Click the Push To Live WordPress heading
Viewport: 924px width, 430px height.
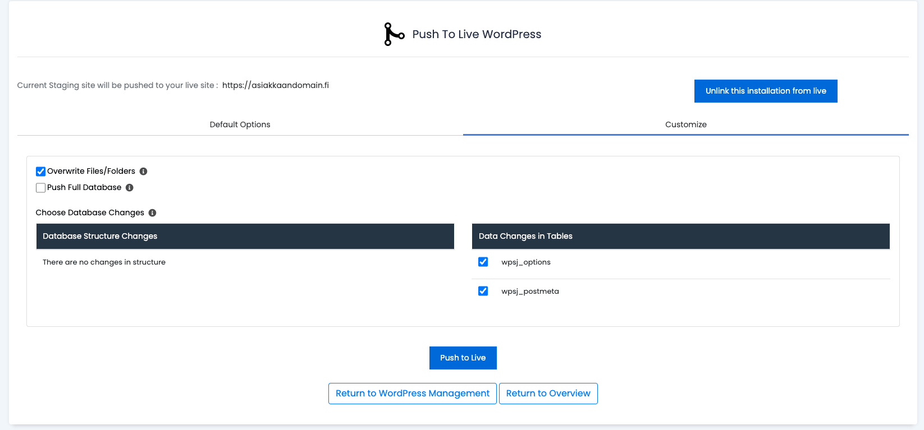(x=477, y=34)
